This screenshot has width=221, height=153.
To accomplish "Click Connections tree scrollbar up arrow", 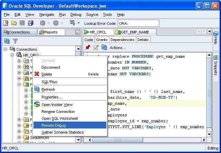I will coord(78,49).
